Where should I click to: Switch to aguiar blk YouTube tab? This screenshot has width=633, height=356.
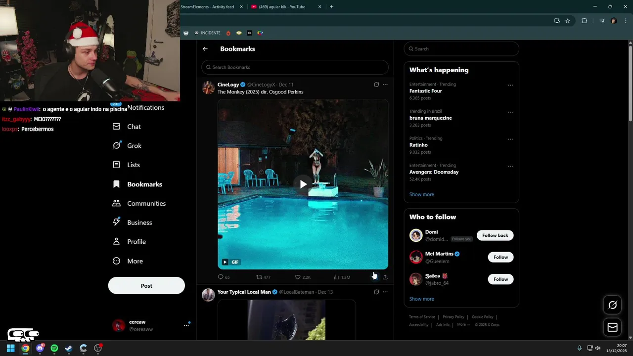coord(282,7)
